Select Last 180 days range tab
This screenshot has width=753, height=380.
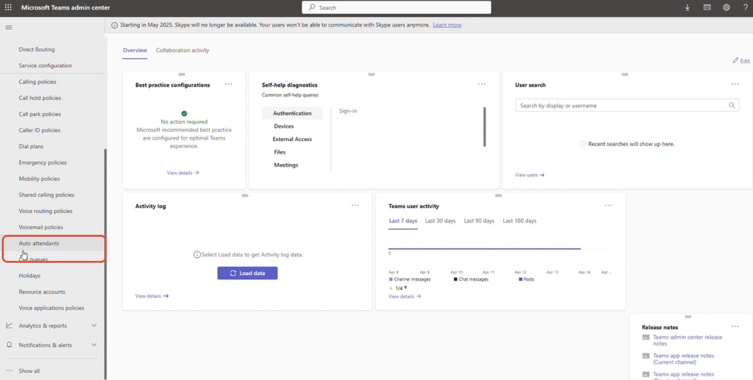click(520, 221)
